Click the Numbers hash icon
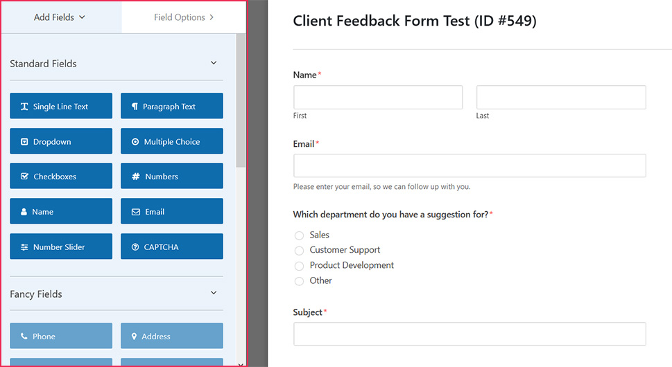Image resolution: width=672 pixels, height=367 pixels. point(135,176)
